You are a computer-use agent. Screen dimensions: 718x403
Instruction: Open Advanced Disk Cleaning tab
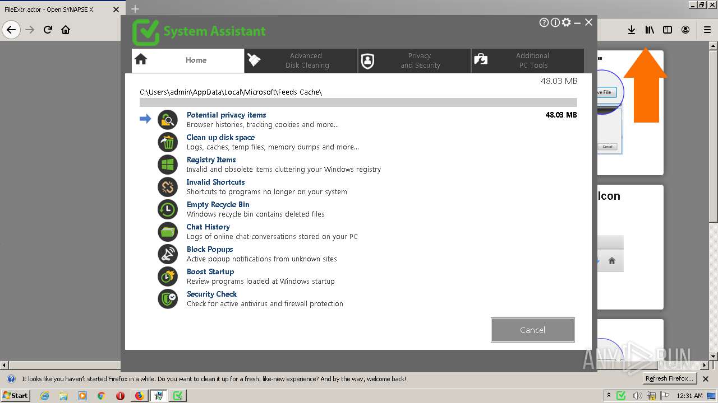301,60
